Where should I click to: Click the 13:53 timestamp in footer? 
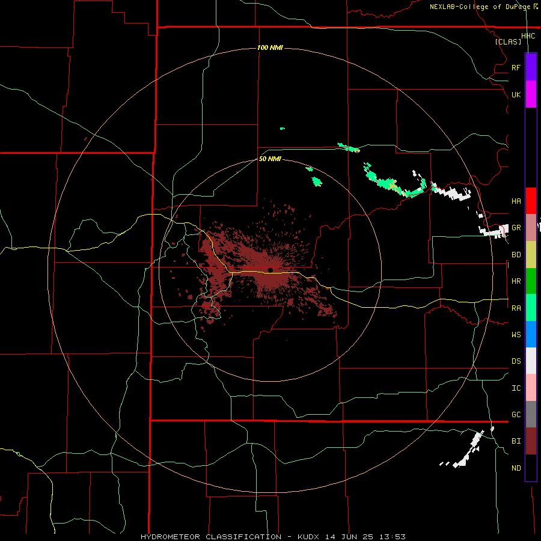pyautogui.click(x=391, y=537)
